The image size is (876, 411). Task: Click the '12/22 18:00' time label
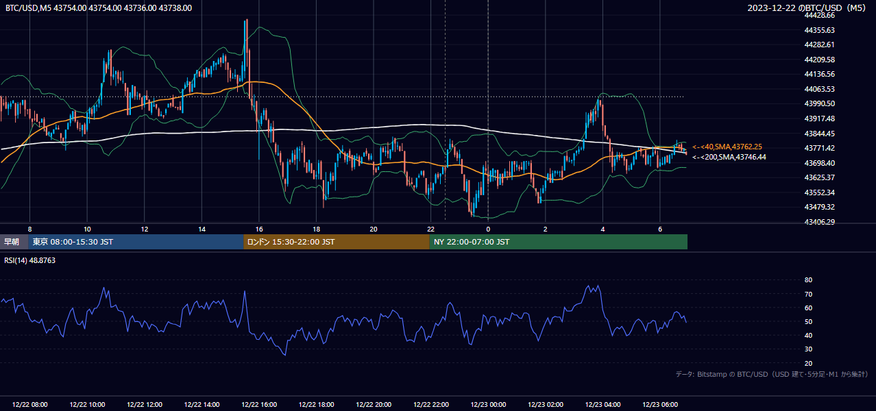tap(316, 405)
